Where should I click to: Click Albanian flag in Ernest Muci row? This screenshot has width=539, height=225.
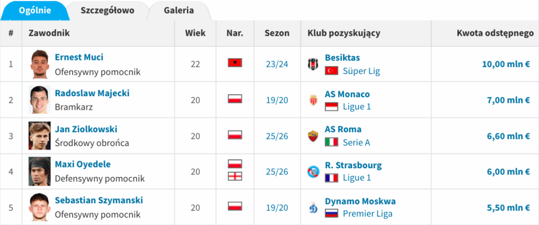click(234, 63)
